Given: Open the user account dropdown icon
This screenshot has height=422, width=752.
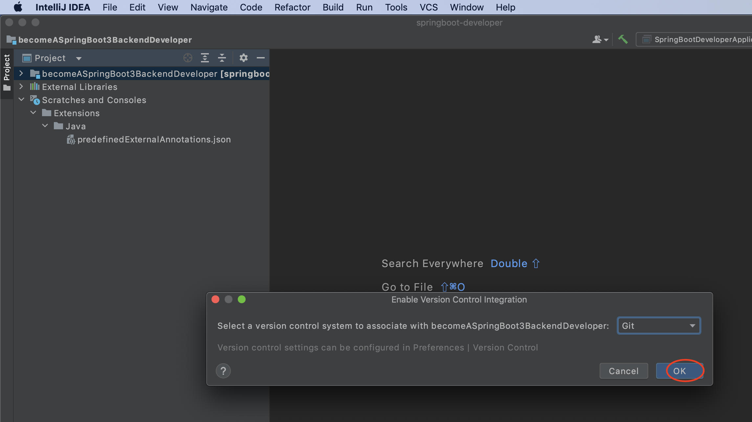Looking at the screenshot, I should click(x=600, y=39).
